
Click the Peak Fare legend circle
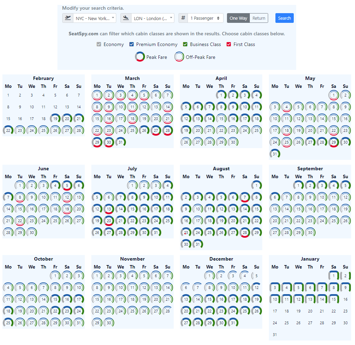click(140, 56)
